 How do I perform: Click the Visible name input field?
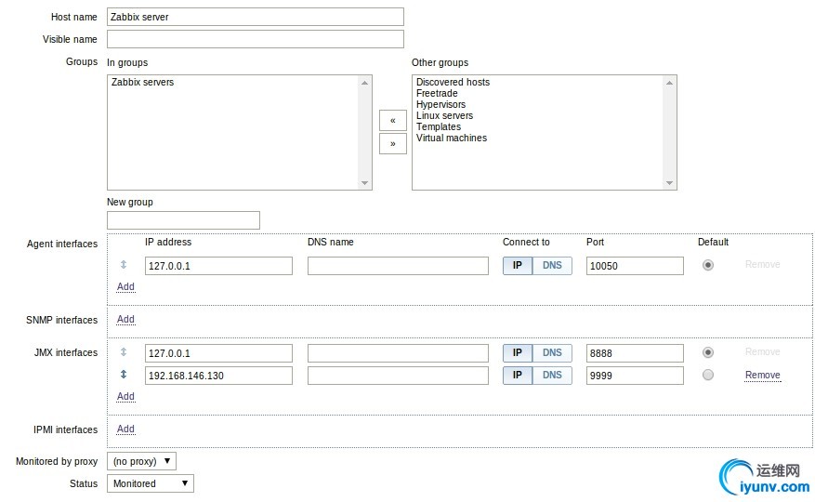click(256, 39)
